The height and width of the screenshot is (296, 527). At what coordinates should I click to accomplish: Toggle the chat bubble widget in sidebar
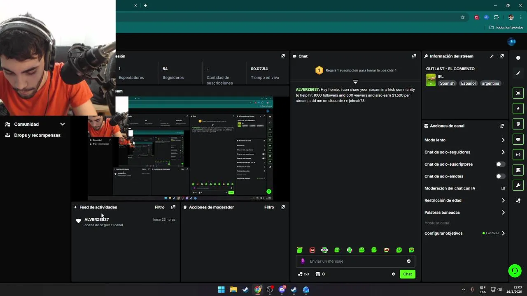tap(518, 139)
